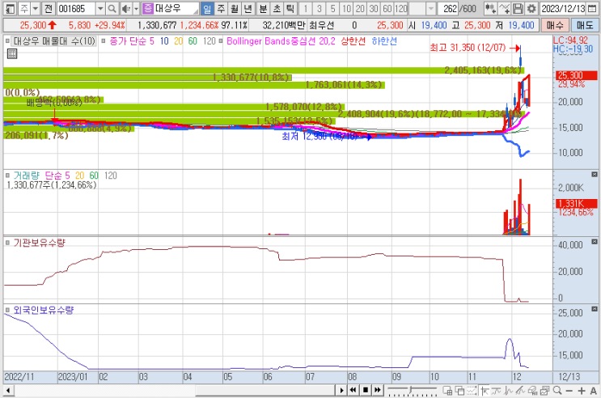Select the daily '일' chart period

pos(207,8)
